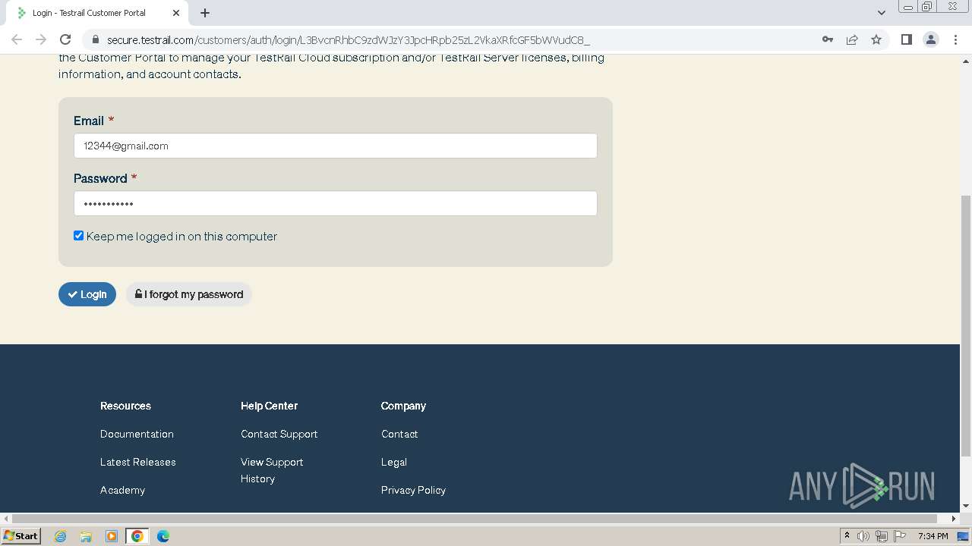
Task: Open a new browser tab
Action: tap(205, 13)
